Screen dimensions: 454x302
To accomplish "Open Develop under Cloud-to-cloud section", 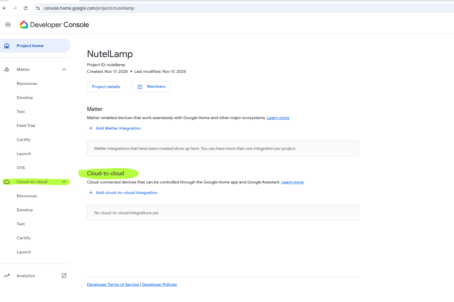I will pyautogui.click(x=25, y=210).
